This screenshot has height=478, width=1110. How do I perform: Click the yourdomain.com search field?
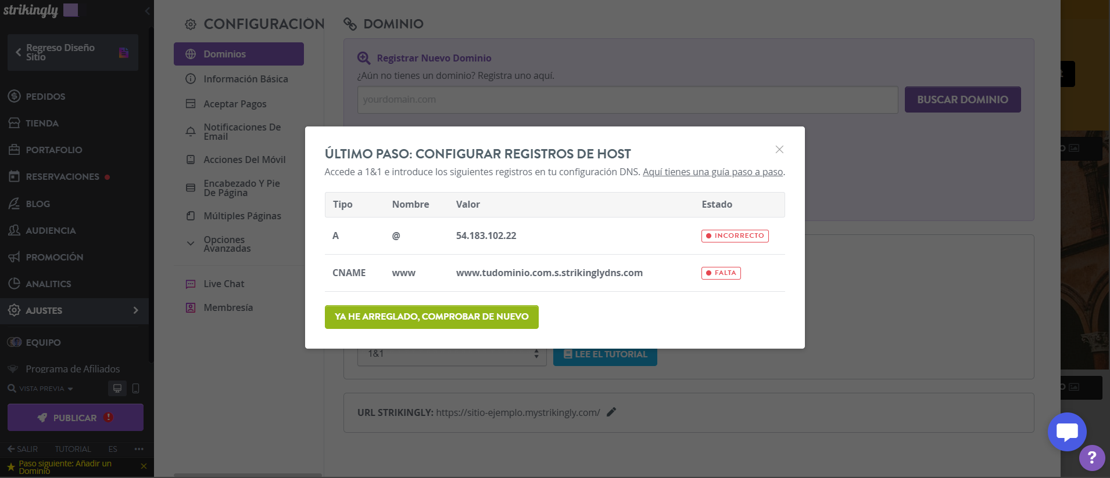point(628,100)
